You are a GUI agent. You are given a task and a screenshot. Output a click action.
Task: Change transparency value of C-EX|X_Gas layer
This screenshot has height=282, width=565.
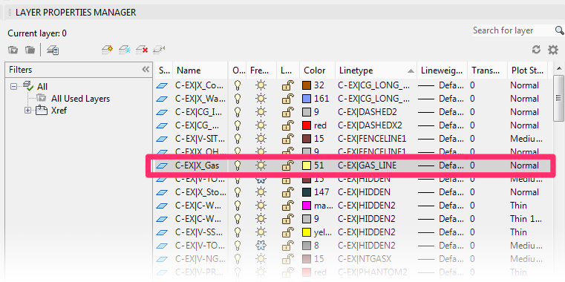pyautogui.click(x=472, y=165)
